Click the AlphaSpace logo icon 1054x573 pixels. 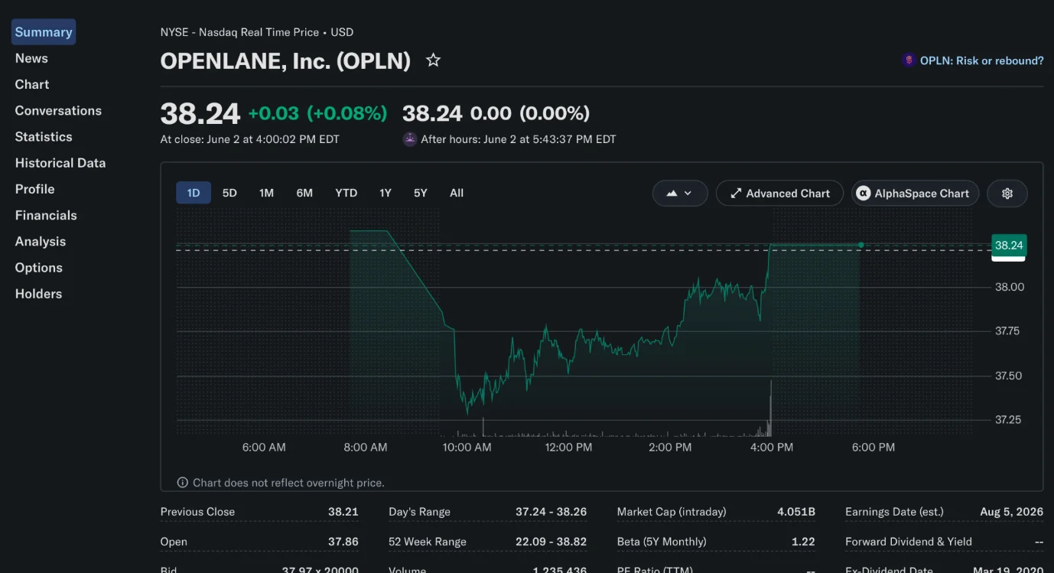864,194
